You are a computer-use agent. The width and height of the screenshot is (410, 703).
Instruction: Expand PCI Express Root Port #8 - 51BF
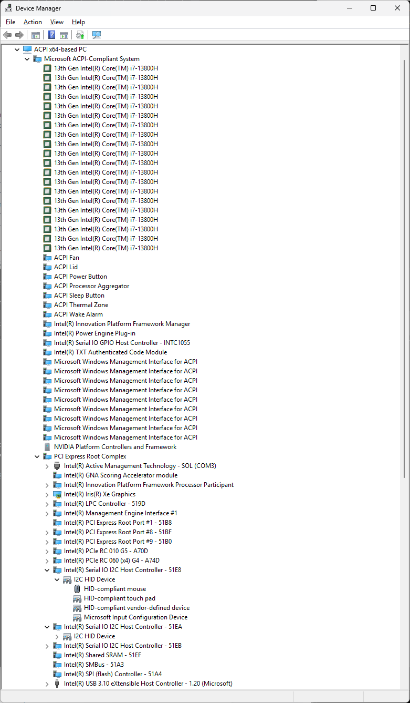click(x=47, y=532)
